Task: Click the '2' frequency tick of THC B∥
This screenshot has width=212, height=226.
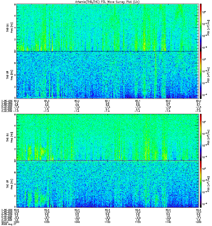Action: click(x=15, y=196)
